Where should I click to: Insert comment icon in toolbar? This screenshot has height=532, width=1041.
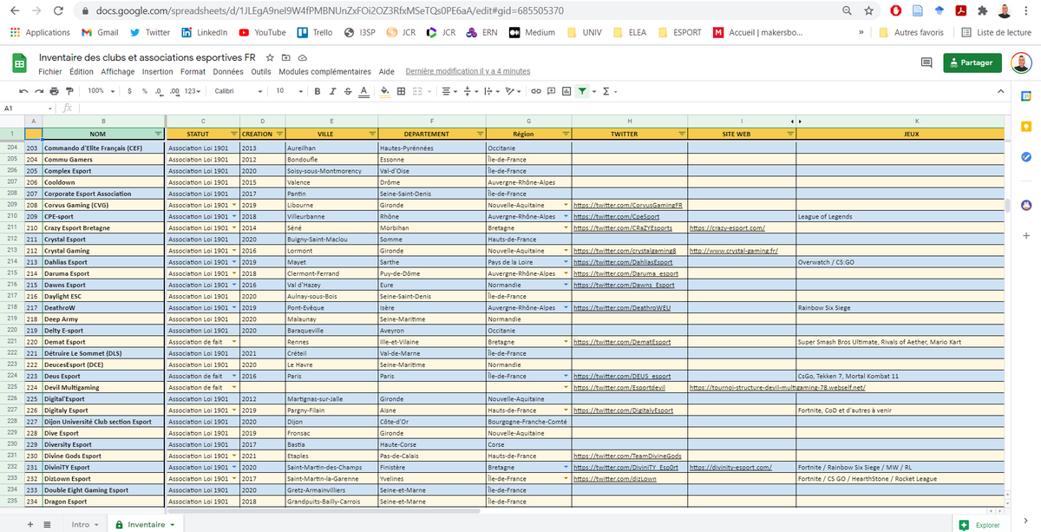tap(552, 91)
